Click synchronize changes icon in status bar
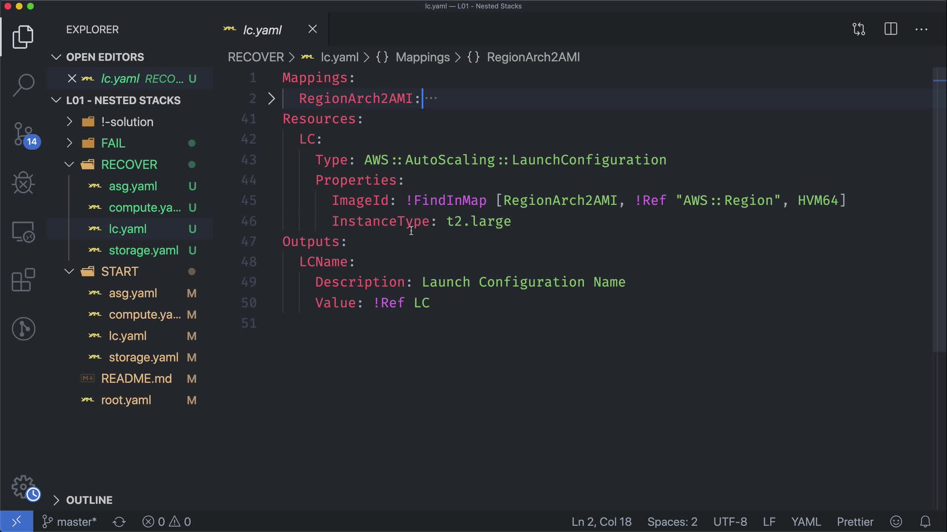947x532 pixels. point(119,522)
